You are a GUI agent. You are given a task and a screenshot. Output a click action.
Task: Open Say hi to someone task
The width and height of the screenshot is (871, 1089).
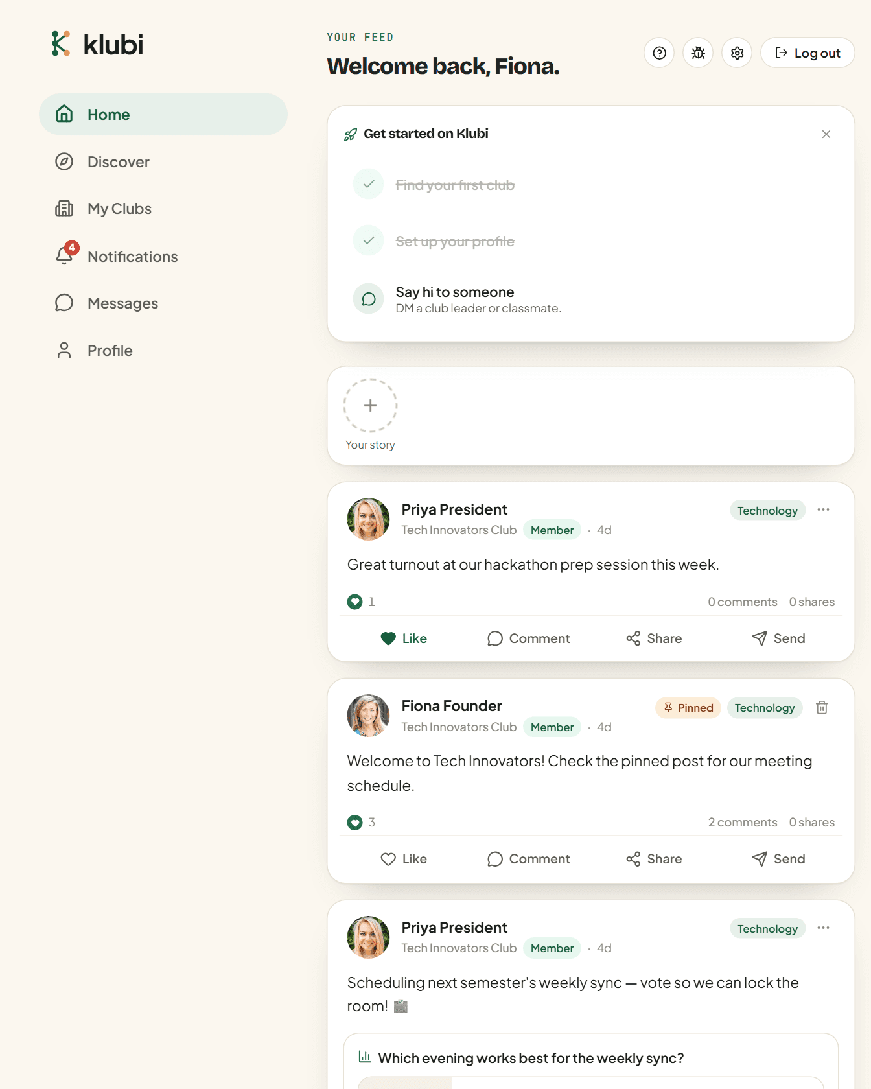[x=591, y=299]
